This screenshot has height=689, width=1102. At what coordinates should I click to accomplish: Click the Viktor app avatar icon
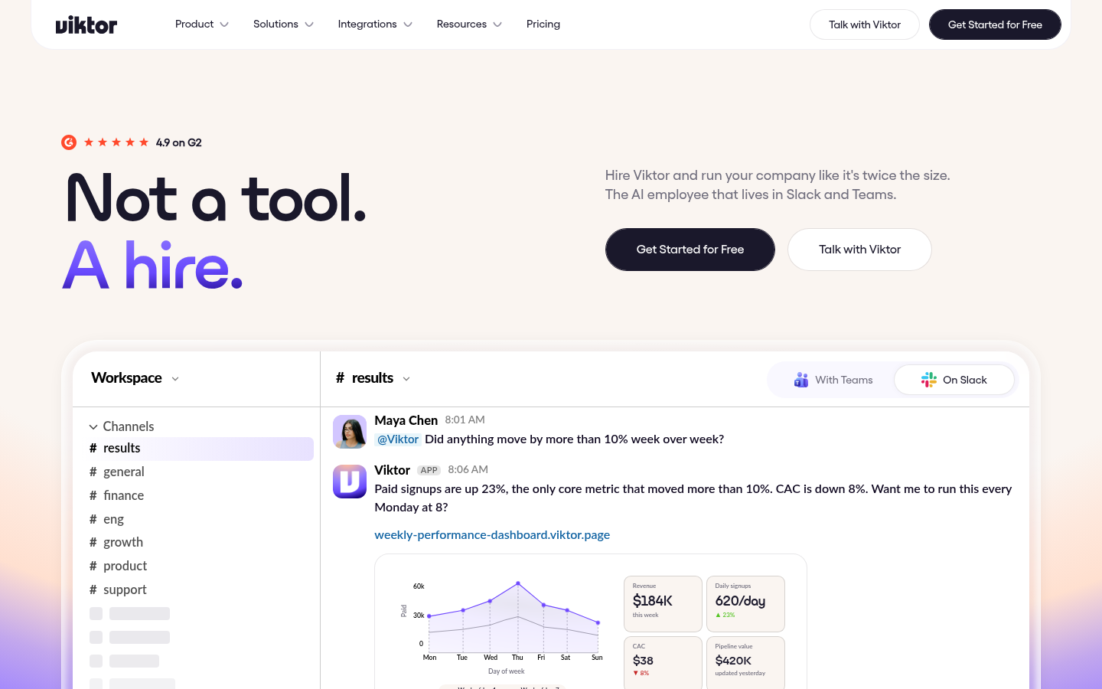coord(350,482)
